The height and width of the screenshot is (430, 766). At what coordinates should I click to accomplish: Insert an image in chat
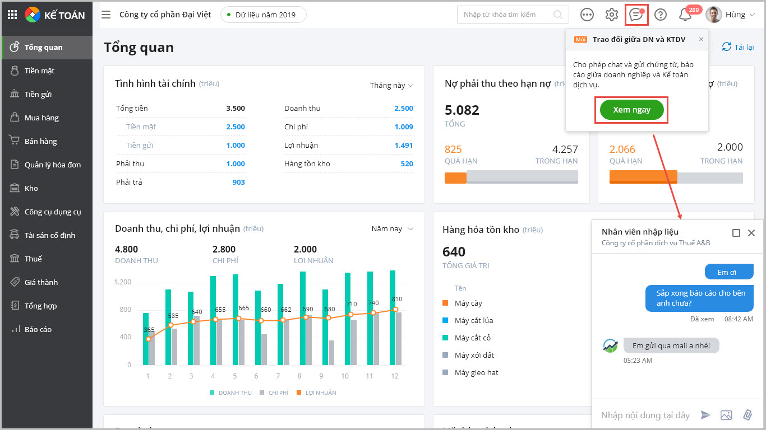tap(726, 415)
